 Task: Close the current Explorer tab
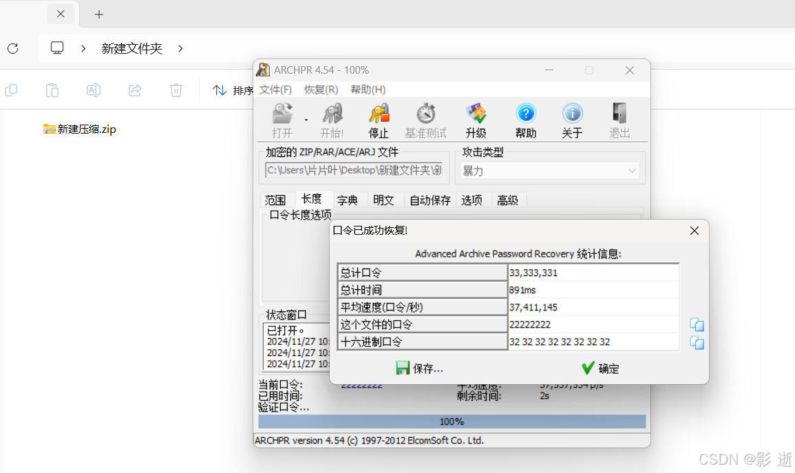(x=61, y=14)
